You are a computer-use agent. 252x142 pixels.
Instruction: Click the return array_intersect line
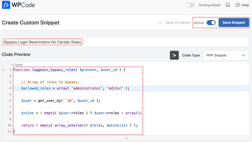click(80, 125)
